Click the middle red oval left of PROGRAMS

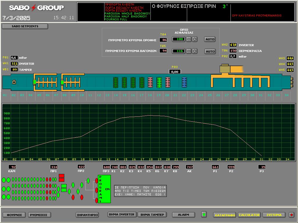97,190
